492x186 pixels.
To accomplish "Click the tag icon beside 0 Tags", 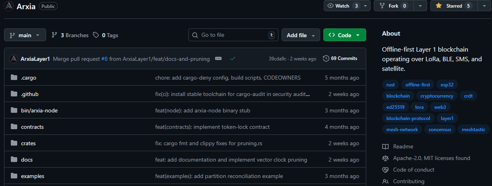I will pos(96,35).
